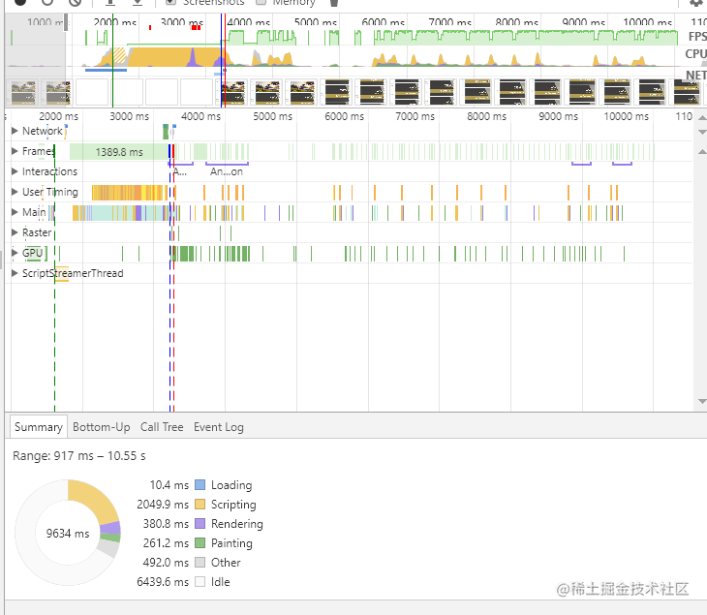
Task: Grab the overview left selection handle
Action: [66, 23]
